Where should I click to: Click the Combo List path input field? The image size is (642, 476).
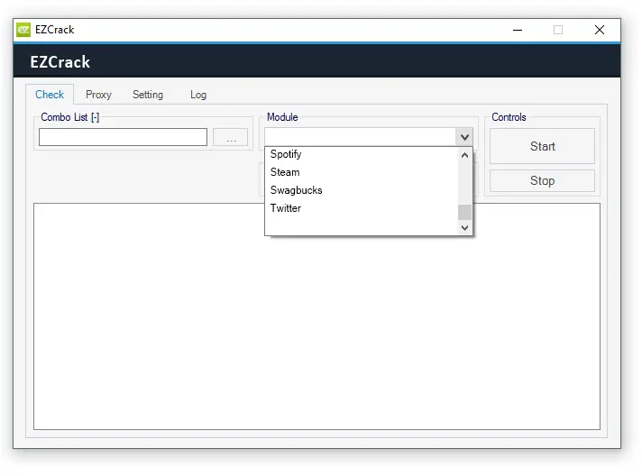pos(123,137)
